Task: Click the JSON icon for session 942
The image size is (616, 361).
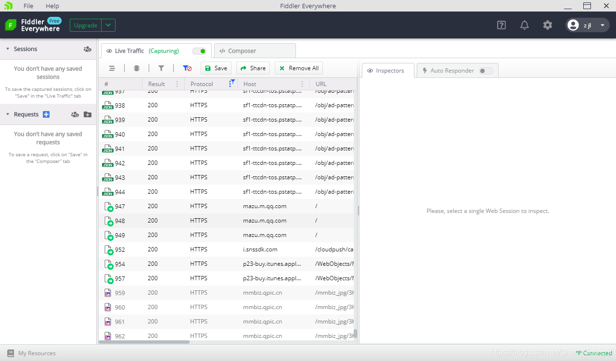Action: tap(108, 163)
